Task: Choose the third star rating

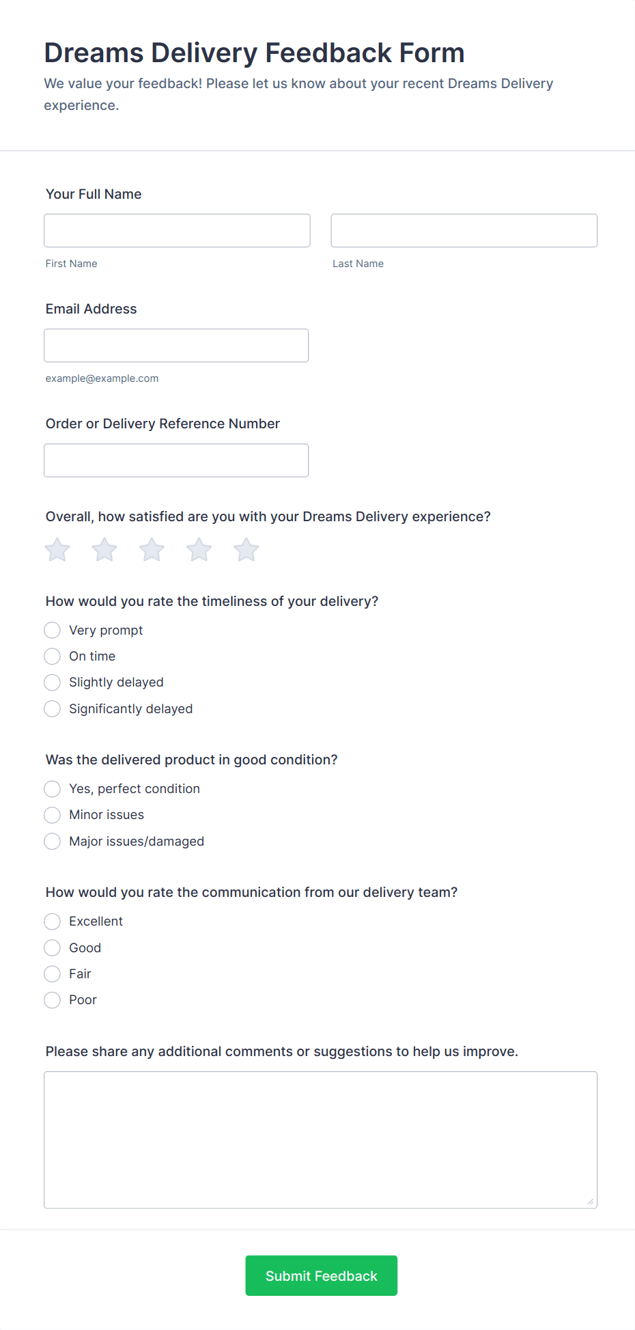Action: 152,550
